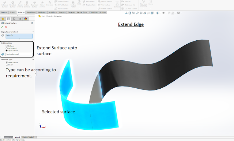The width and height of the screenshot is (234, 141).
Task: Open the Extend Surface help icon
Action: [32, 23]
